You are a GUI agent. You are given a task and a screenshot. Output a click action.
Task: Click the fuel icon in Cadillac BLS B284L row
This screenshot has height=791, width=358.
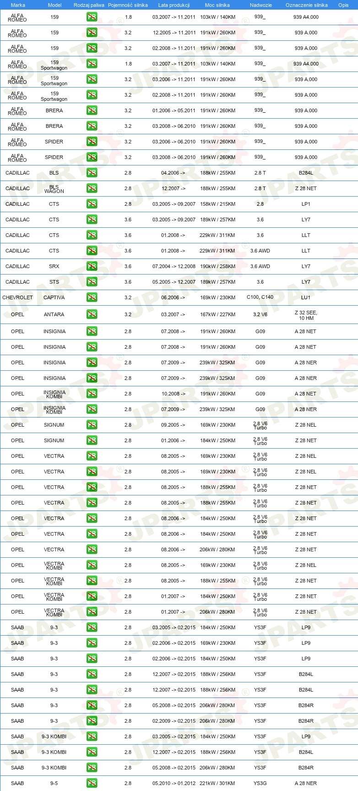[92, 173]
